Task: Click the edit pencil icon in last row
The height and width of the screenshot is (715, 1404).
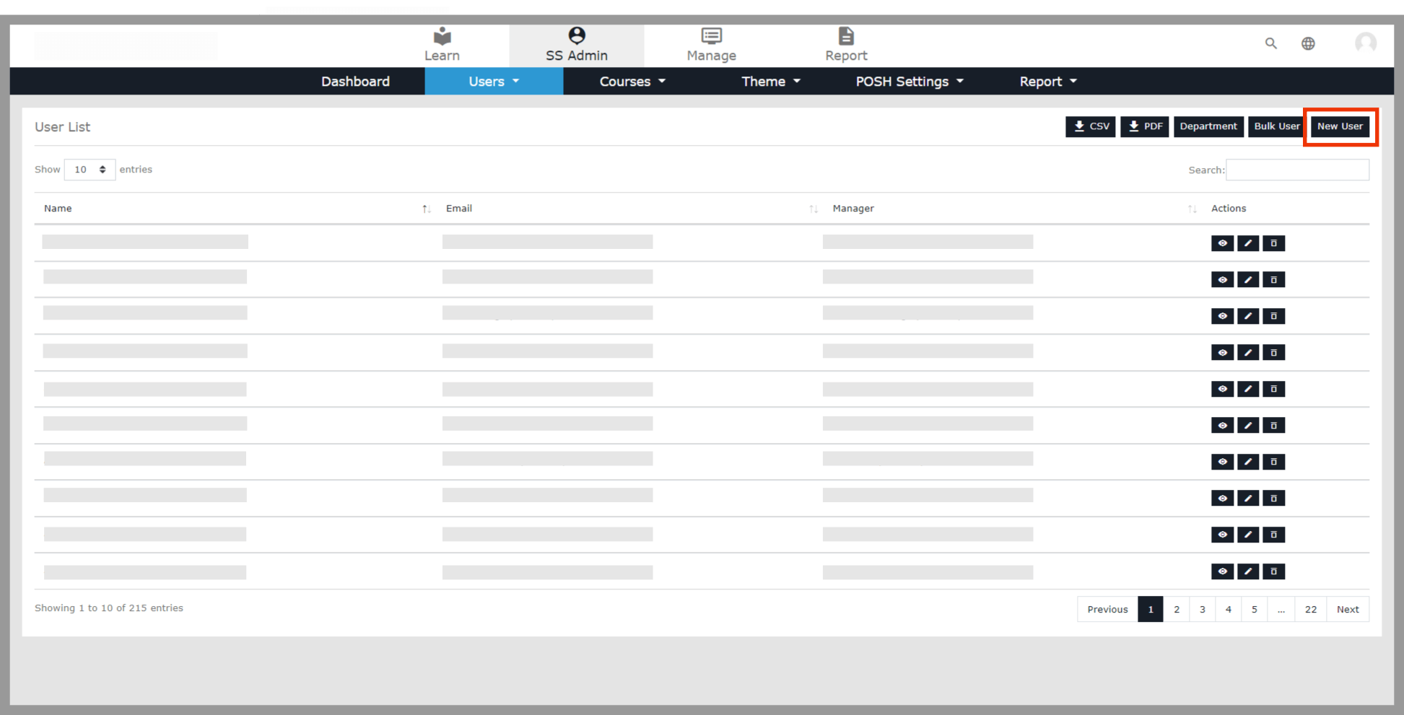Action: click(1247, 571)
